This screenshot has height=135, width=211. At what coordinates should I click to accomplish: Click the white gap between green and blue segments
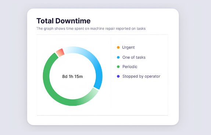[x=96, y=89]
